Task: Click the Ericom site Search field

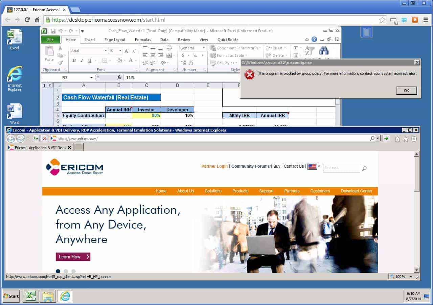Action: [x=341, y=168]
